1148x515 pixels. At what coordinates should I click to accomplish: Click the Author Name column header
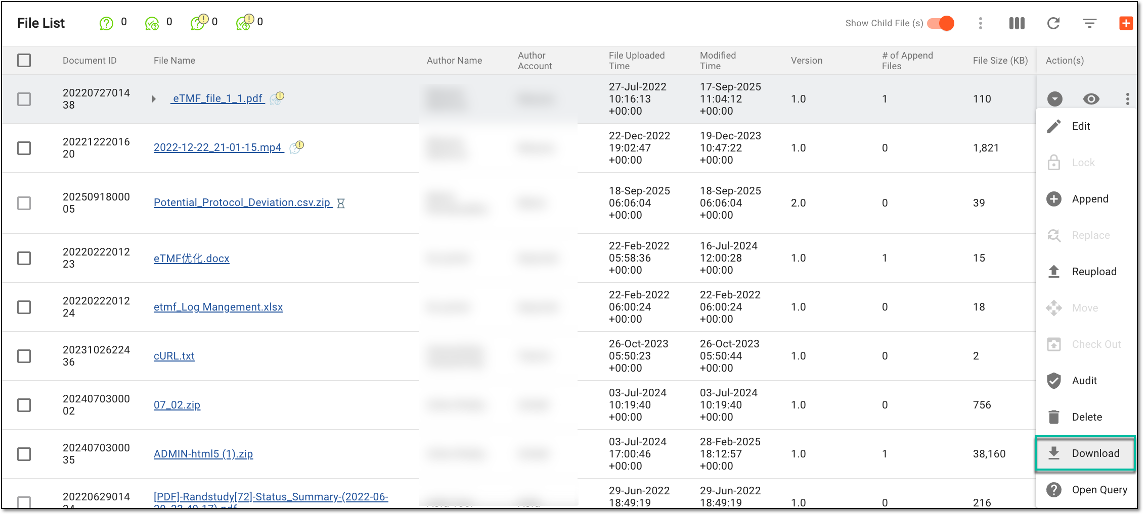[454, 61]
